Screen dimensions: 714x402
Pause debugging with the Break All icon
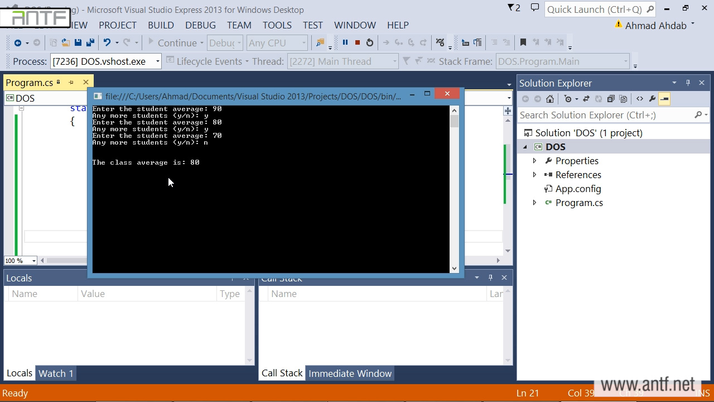[345, 42]
